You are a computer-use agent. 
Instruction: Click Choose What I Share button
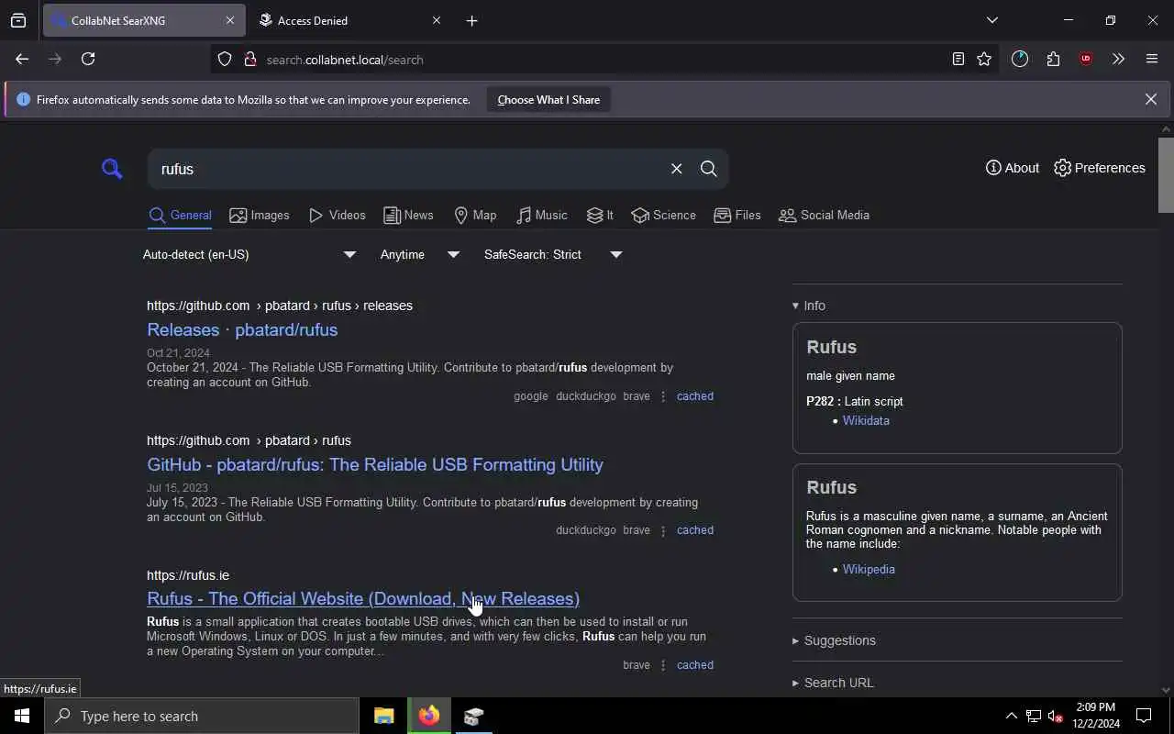(548, 100)
